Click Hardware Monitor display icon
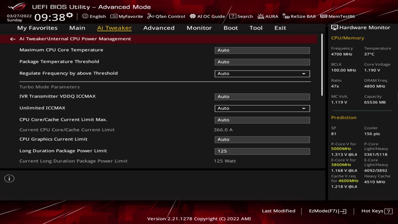 pyautogui.click(x=335, y=27)
